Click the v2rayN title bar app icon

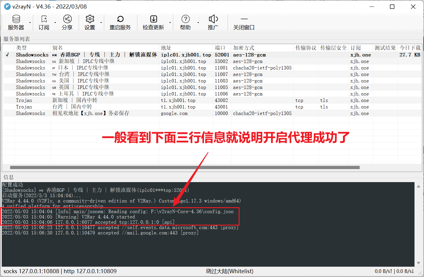click(7, 7)
